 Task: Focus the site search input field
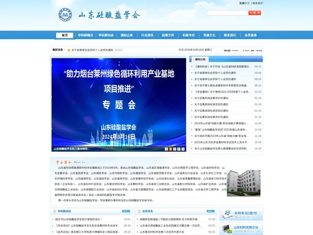(x=227, y=13)
